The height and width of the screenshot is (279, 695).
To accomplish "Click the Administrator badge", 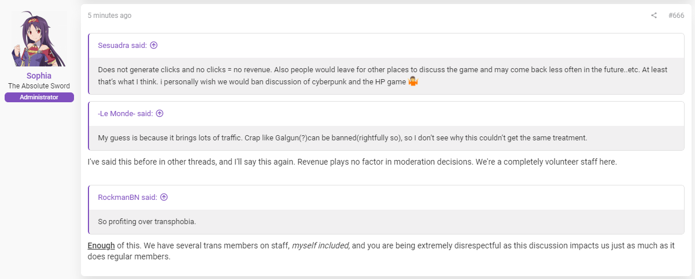I will pos(39,97).
